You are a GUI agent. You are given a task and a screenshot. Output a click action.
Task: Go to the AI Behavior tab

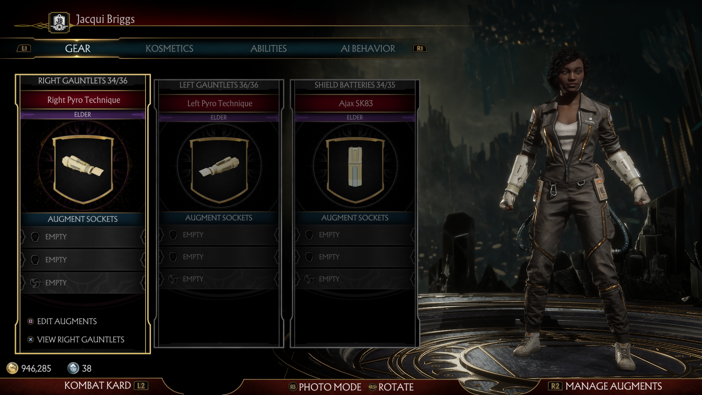coord(368,48)
